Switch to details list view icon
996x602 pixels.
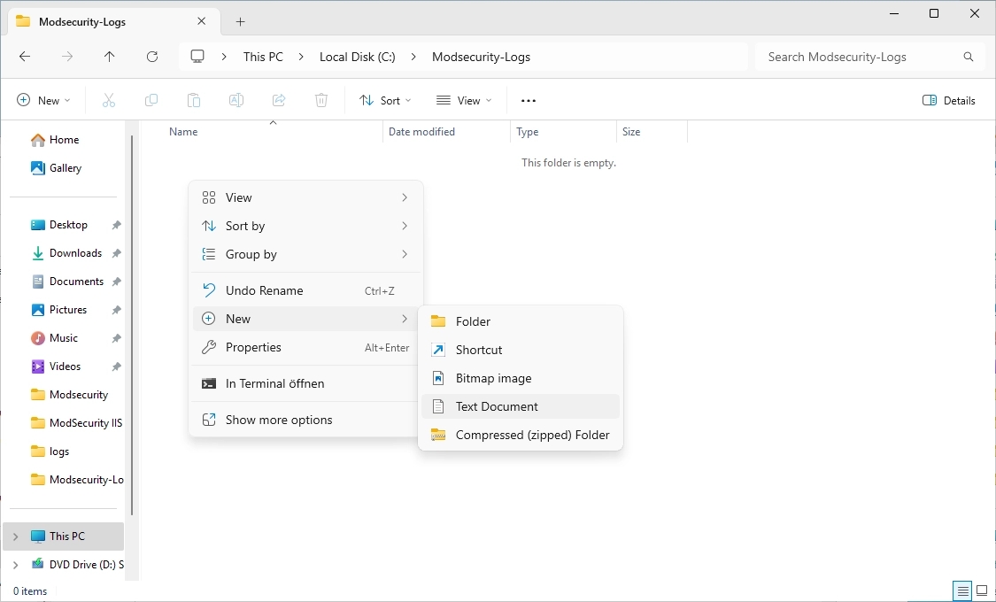tap(961, 590)
